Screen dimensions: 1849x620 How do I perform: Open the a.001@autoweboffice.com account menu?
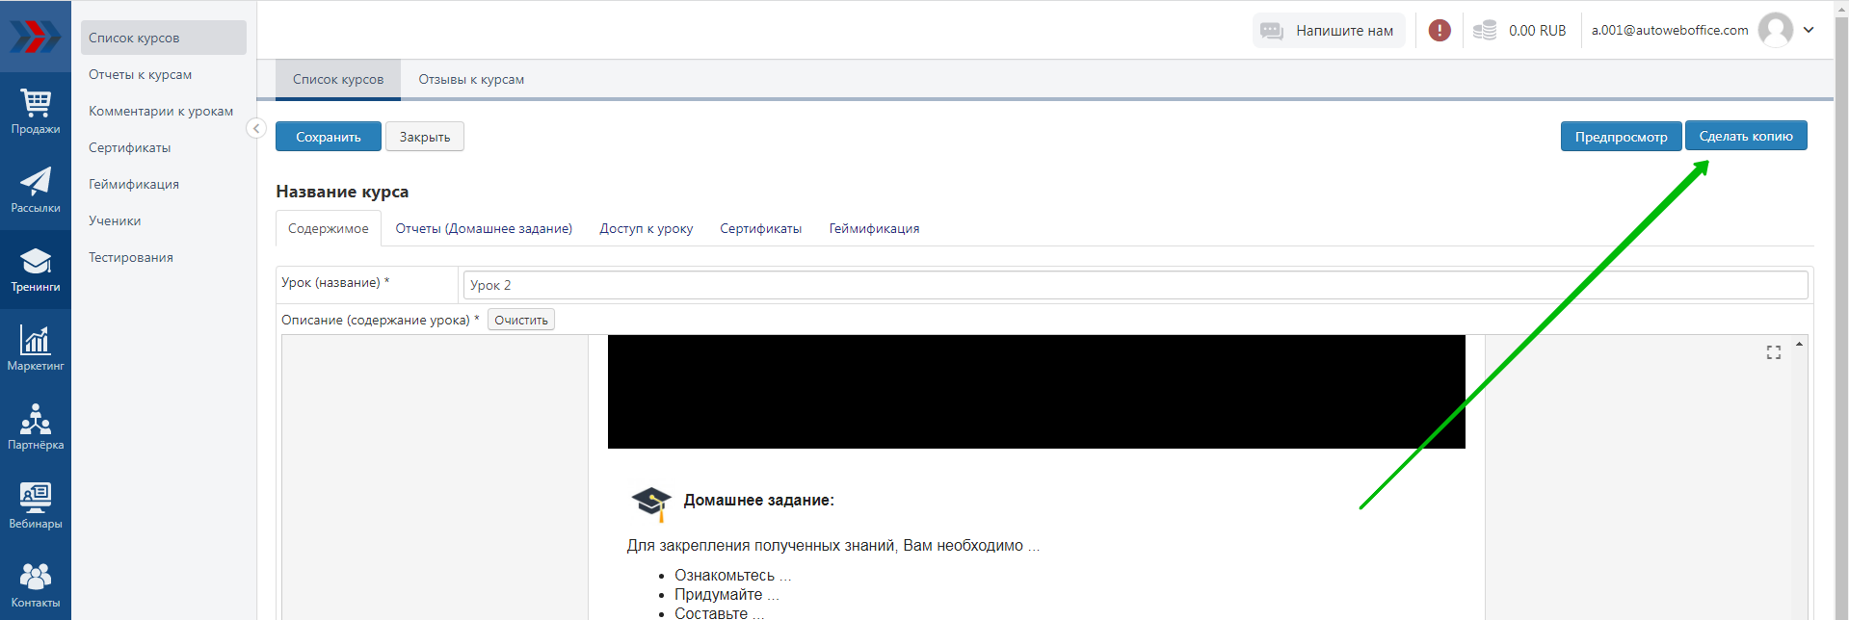(1669, 31)
